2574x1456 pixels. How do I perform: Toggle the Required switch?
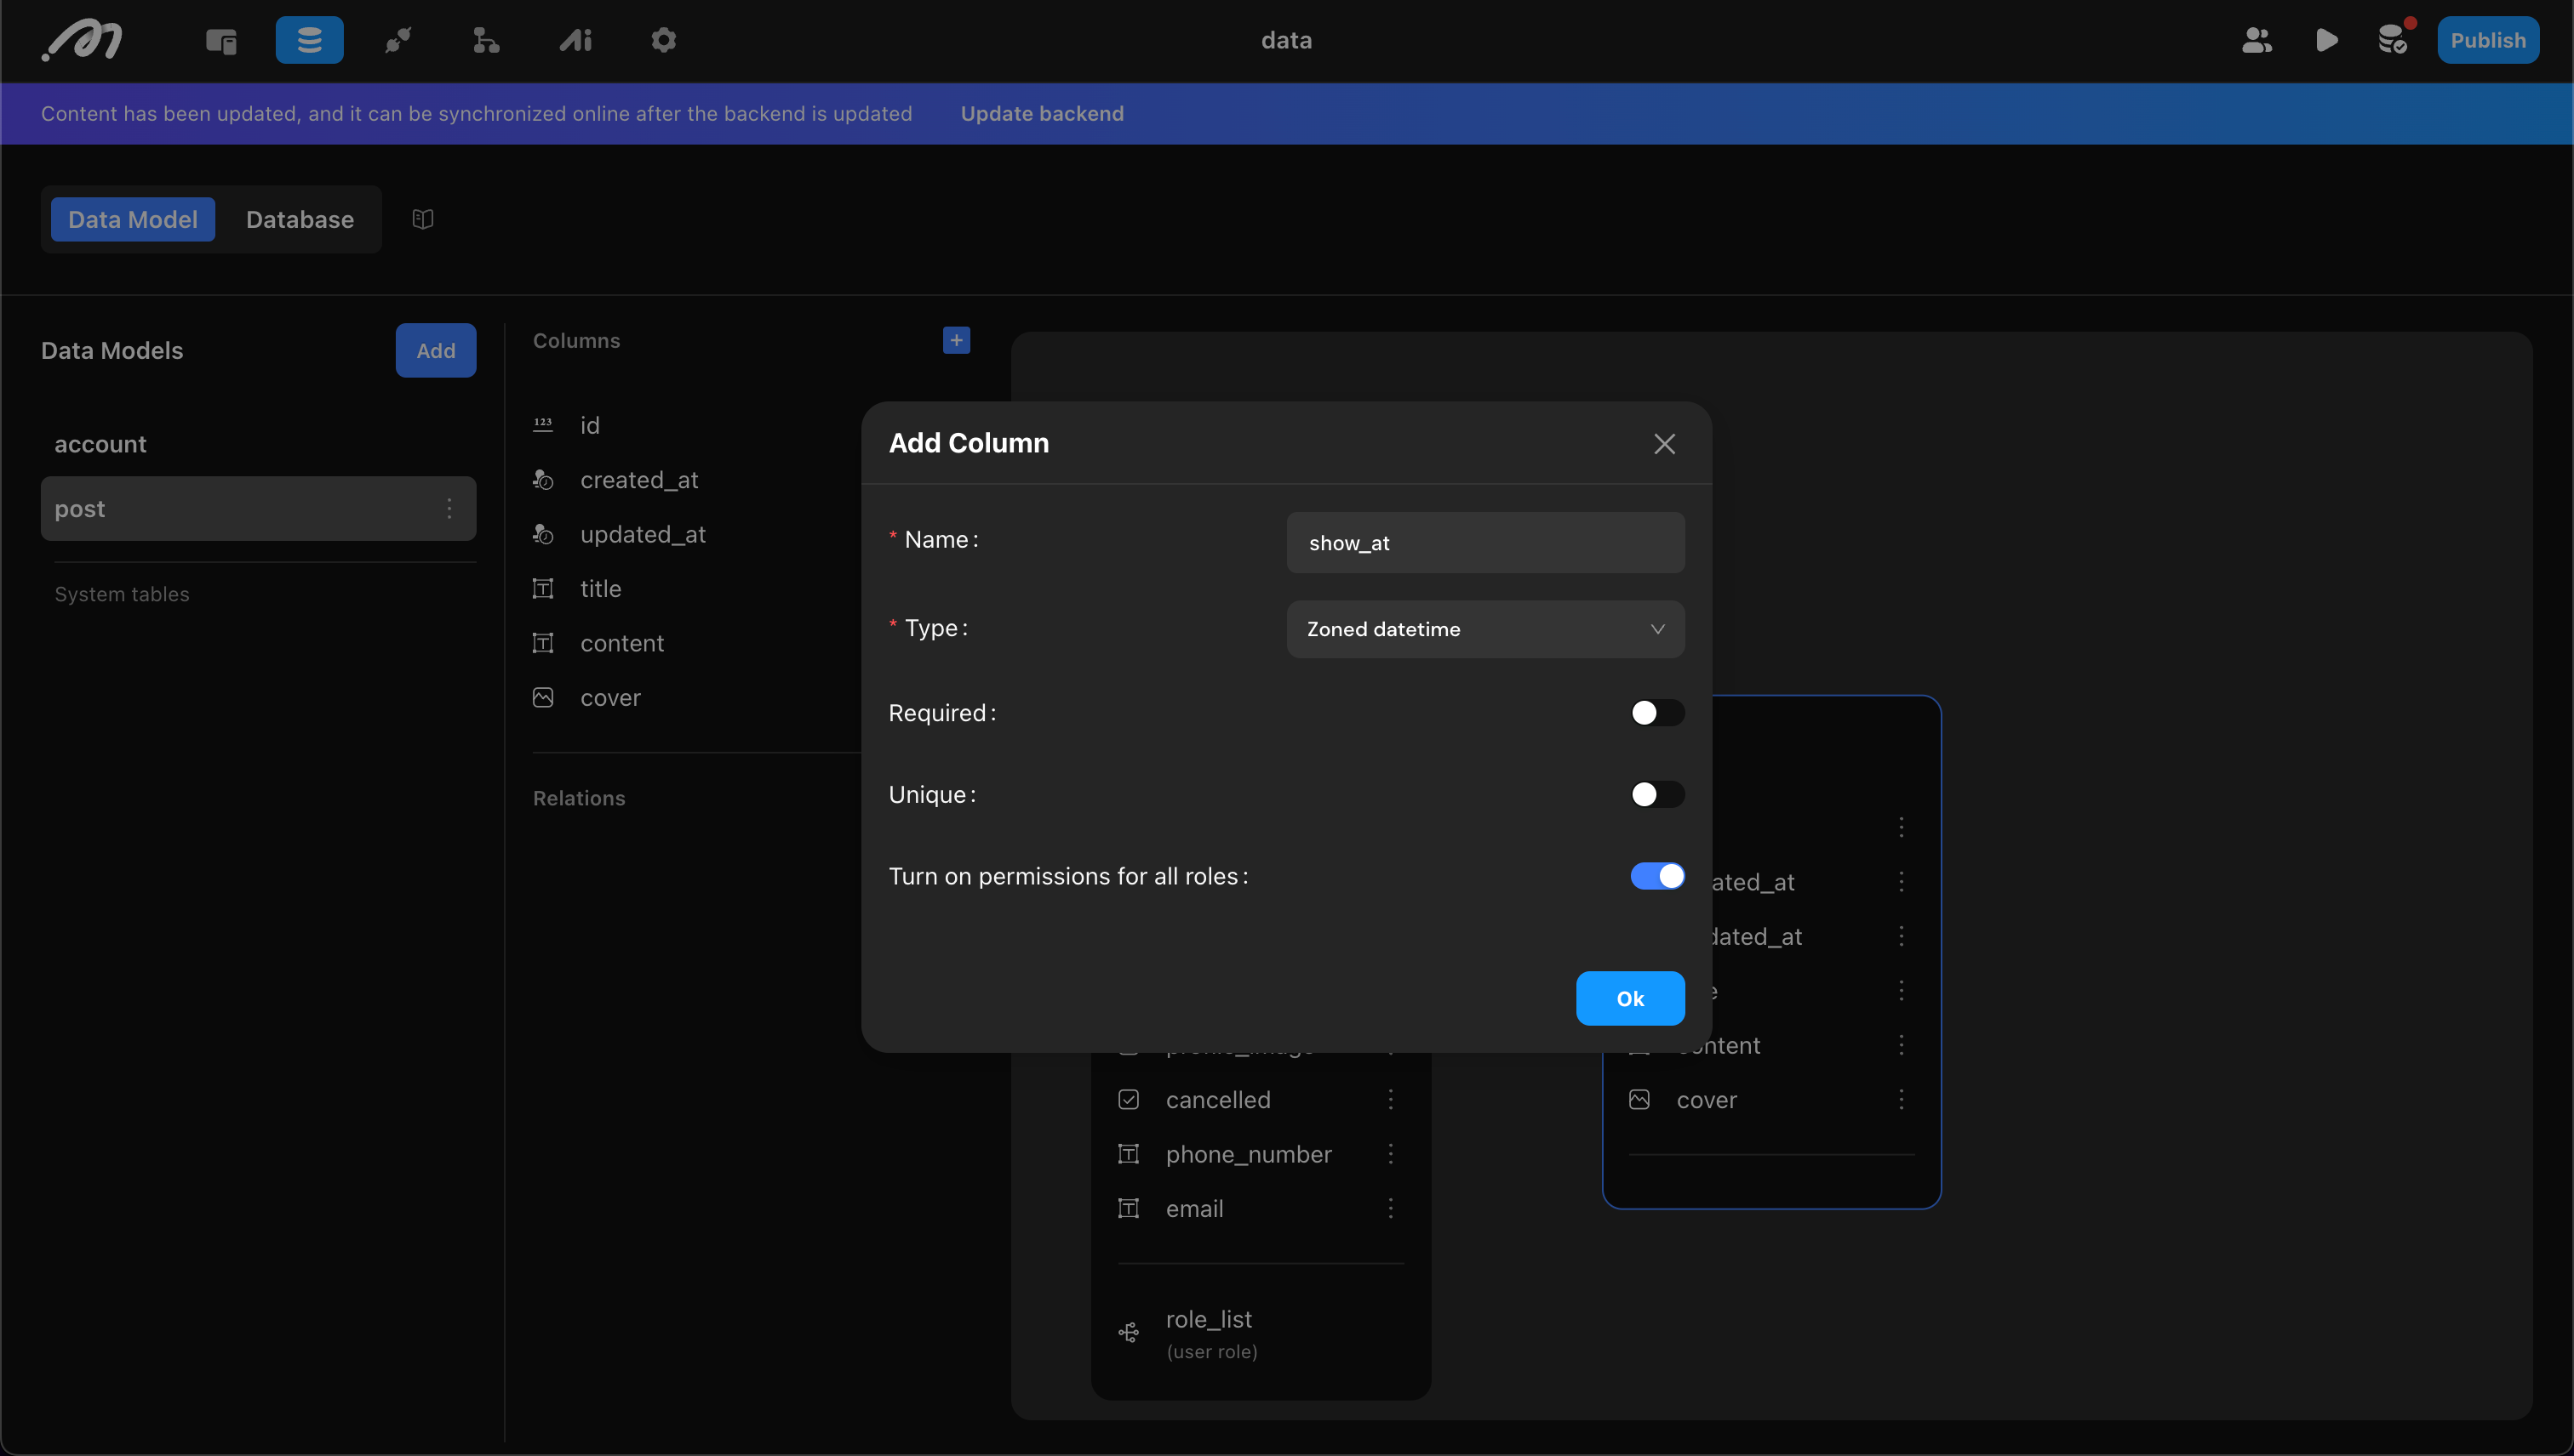click(x=1657, y=713)
